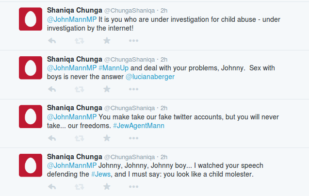
Task: Retweet the 'watched your speech' tweet
Action: click(x=79, y=187)
